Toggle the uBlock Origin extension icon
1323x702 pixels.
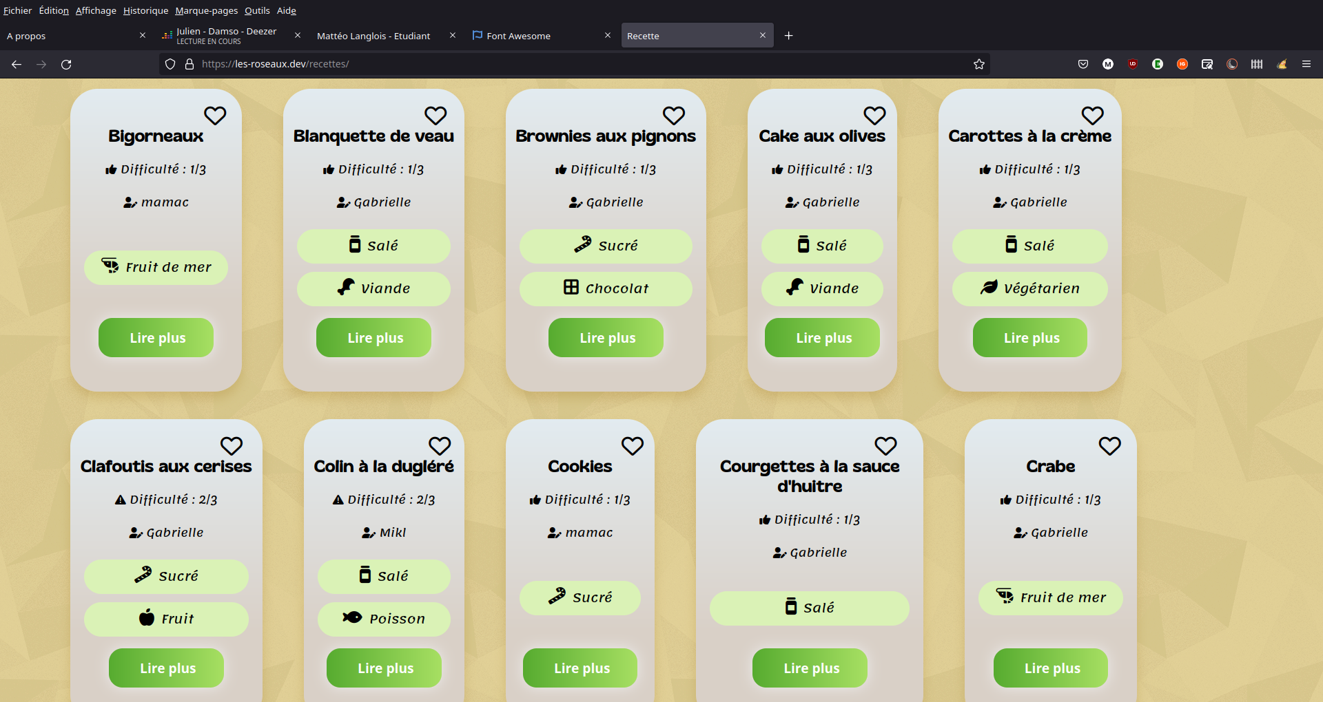point(1132,64)
